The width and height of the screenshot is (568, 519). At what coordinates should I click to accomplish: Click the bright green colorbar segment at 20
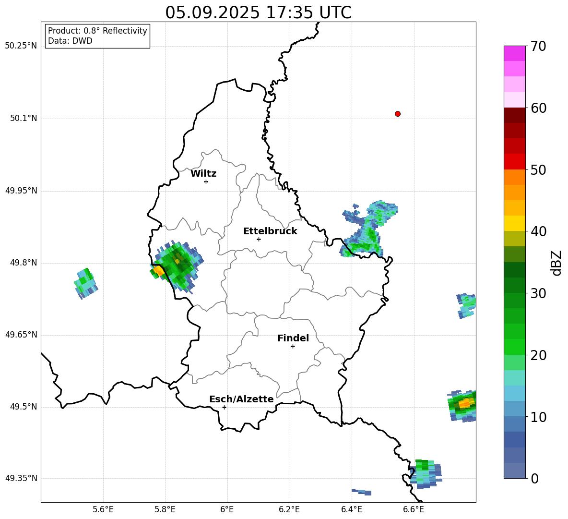tap(514, 347)
